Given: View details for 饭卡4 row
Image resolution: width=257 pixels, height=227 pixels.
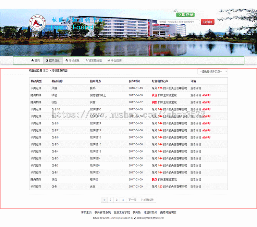Looking at the screenshot, I should 196,151.
